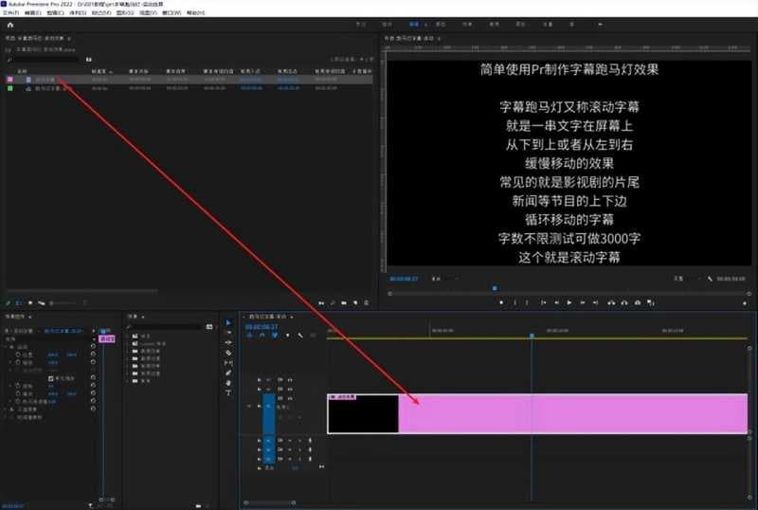Screen dimensions: 758x510
Task: Click the Project panel frame rate column header
Action: (x=101, y=71)
